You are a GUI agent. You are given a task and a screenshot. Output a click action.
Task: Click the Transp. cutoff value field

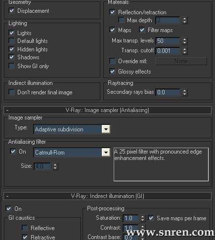tap(168, 51)
